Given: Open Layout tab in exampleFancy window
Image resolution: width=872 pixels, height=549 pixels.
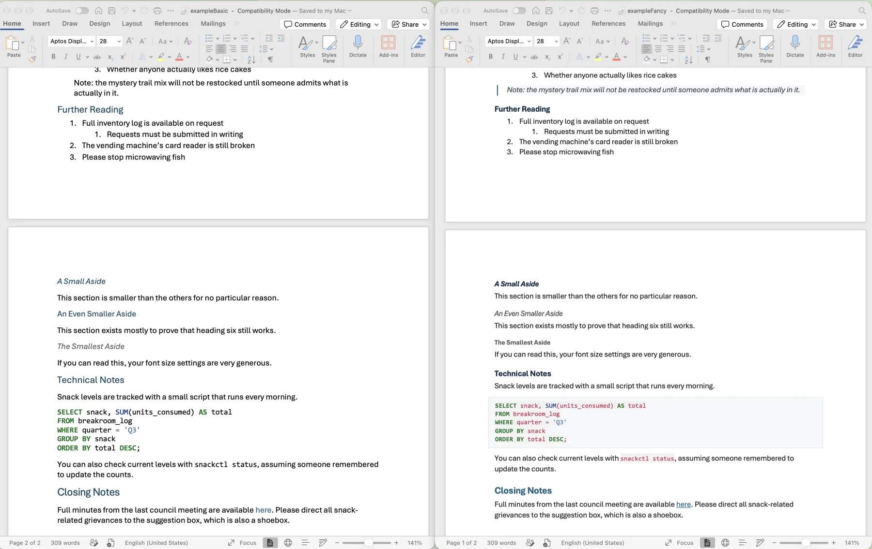Looking at the screenshot, I should (x=569, y=23).
